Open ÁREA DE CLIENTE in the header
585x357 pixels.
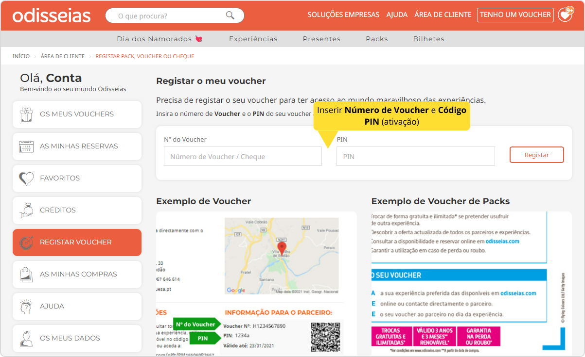(x=443, y=15)
